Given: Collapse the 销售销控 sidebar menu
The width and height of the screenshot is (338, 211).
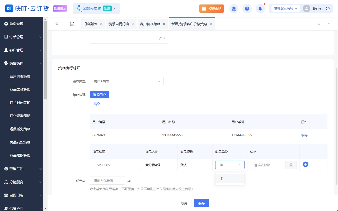Looking at the screenshot, I should click(x=21, y=63).
